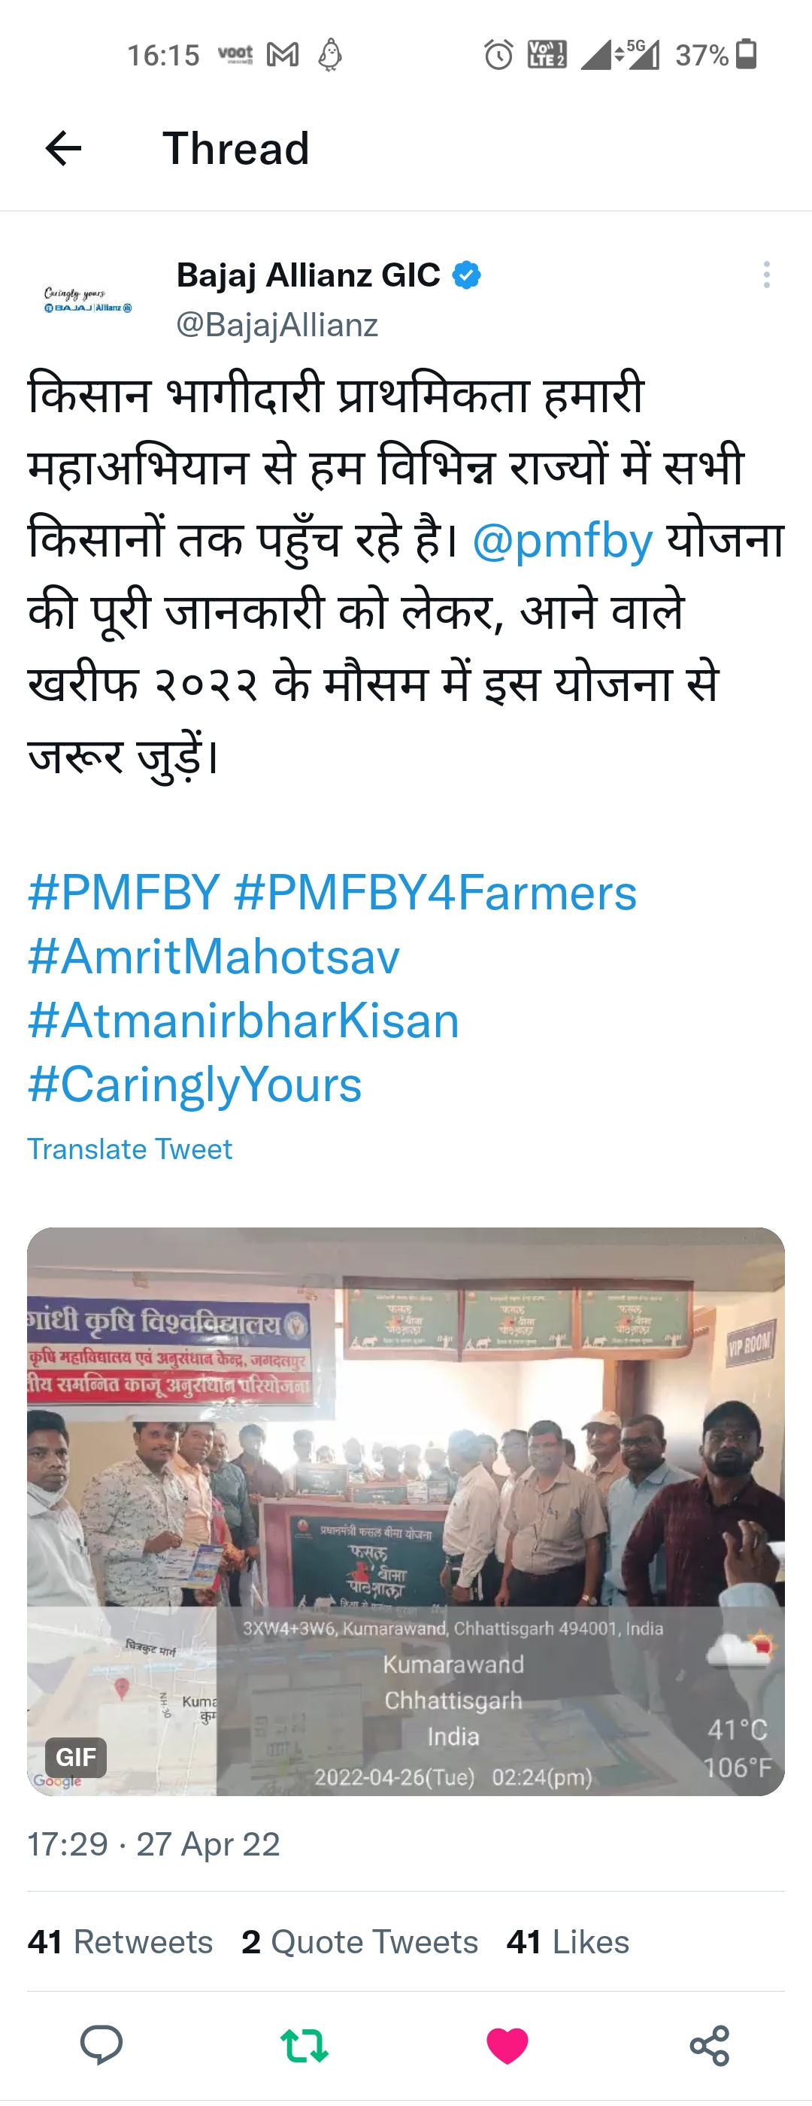Go back using the arrow icon
Image resolution: width=812 pixels, height=2106 pixels.
click(63, 148)
